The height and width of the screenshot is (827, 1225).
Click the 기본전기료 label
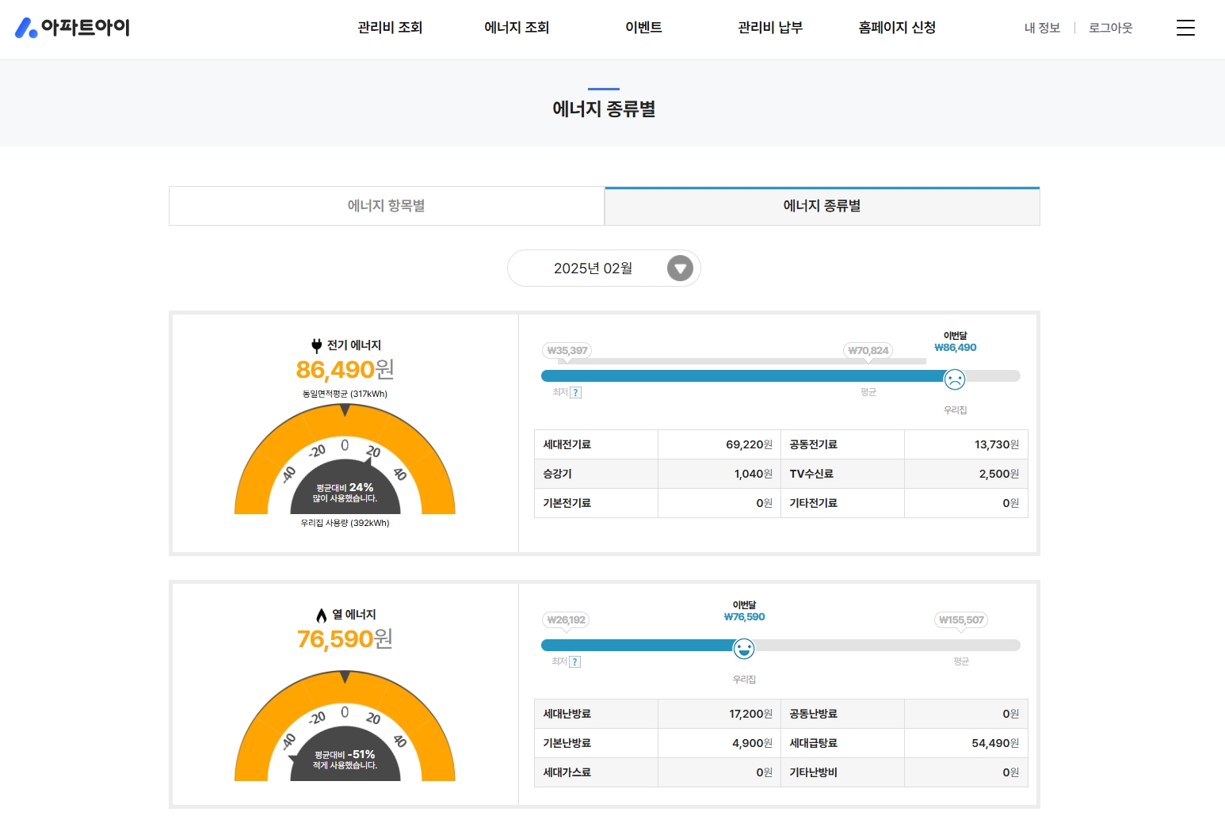pos(567,503)
